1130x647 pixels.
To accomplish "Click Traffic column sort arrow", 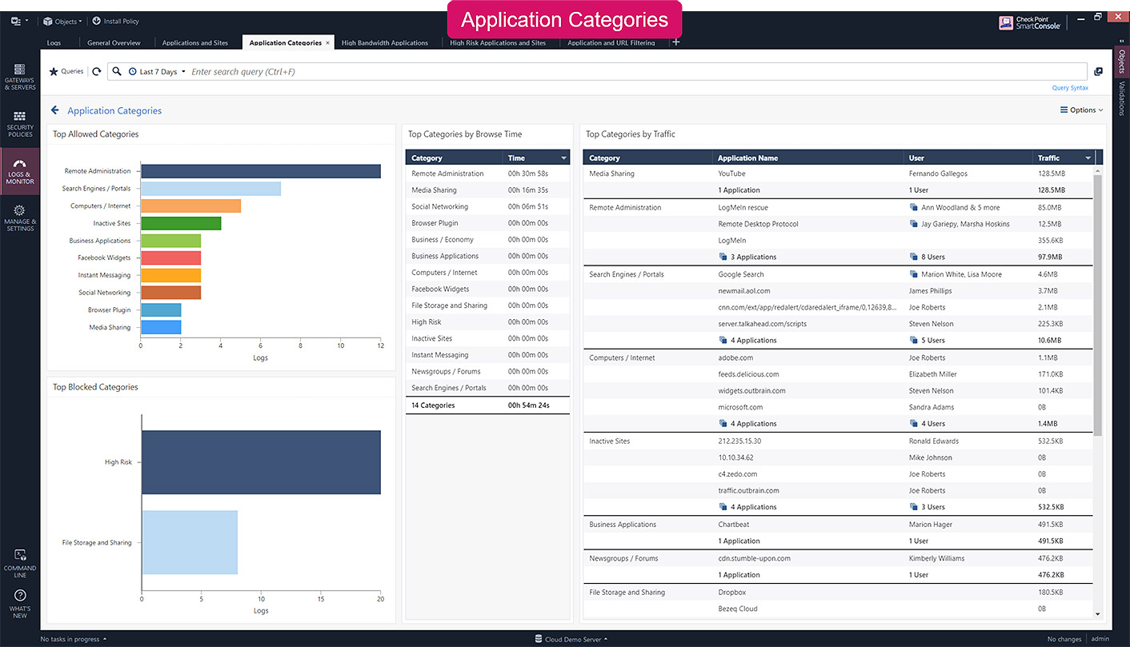I will tap(1088, 158).
